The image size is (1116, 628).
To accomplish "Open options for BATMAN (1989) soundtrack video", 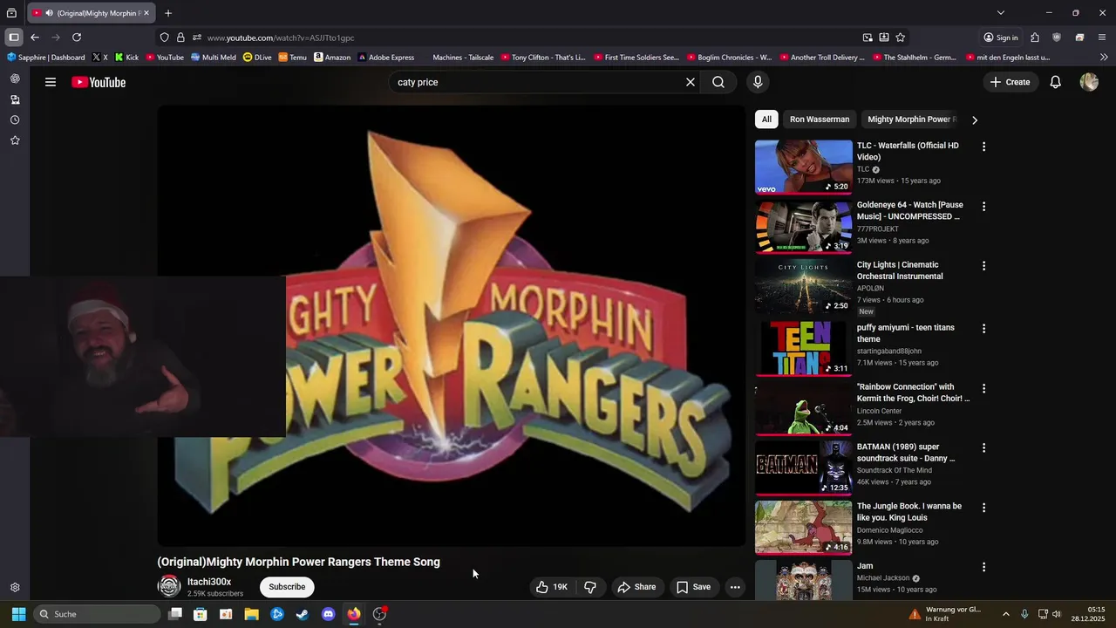I will [983, 447].
